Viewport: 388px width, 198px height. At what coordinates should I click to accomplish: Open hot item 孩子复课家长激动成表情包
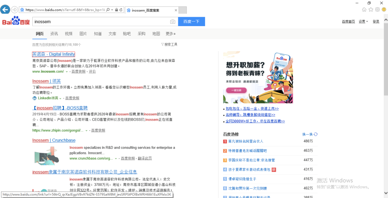(x=249, y=169)
